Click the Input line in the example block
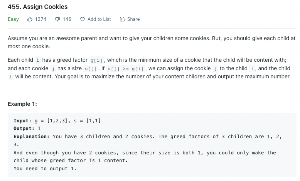 (x=57, y=121)
